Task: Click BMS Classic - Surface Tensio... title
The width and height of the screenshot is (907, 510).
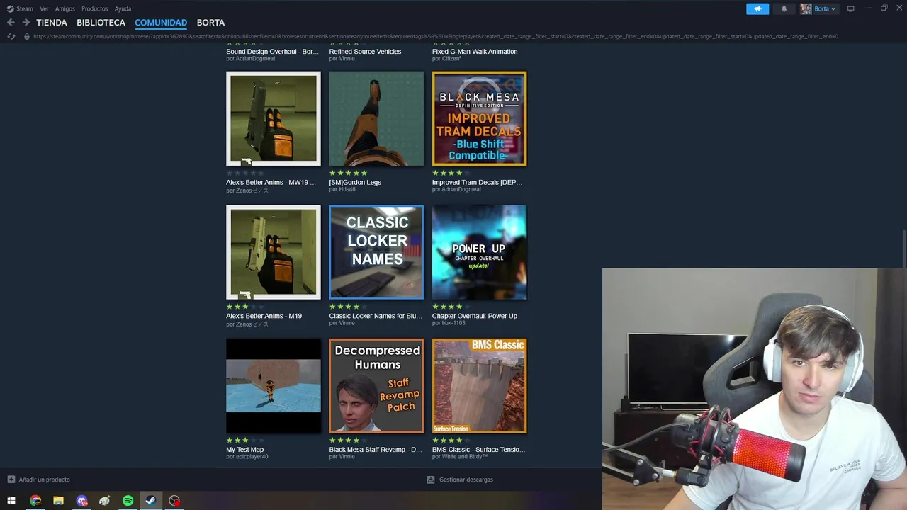Action: (478, 450)
